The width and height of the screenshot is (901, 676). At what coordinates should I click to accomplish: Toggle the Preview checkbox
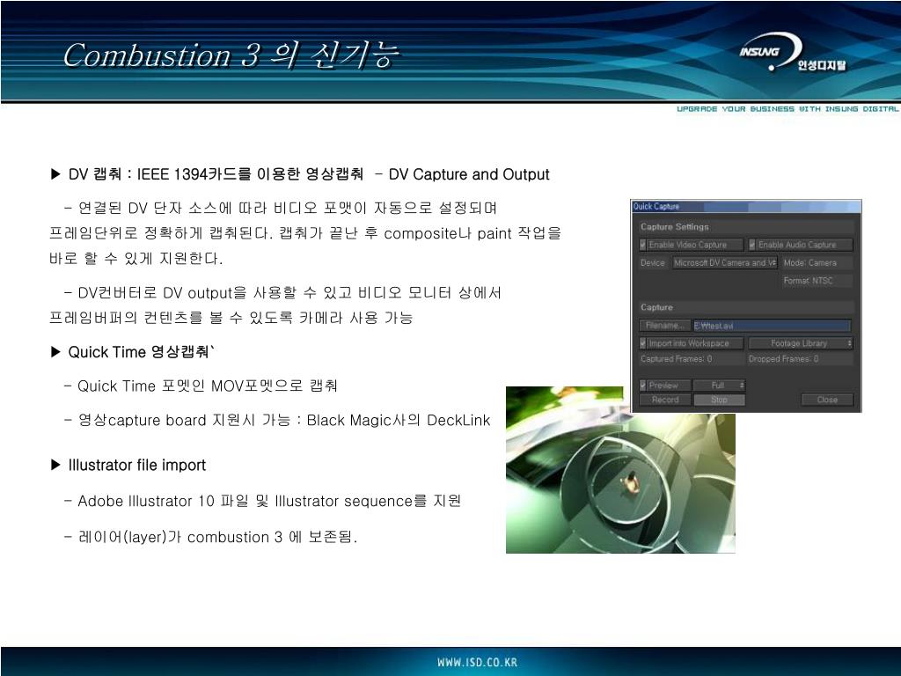coord(643,386)
